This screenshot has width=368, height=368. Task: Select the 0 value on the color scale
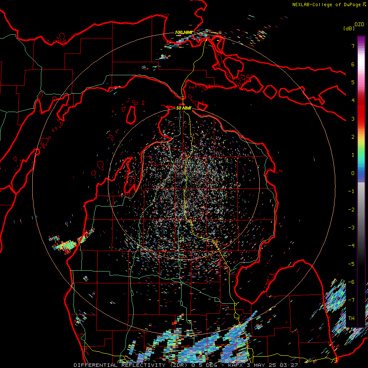pyautogui.click(x=353, y=173)
